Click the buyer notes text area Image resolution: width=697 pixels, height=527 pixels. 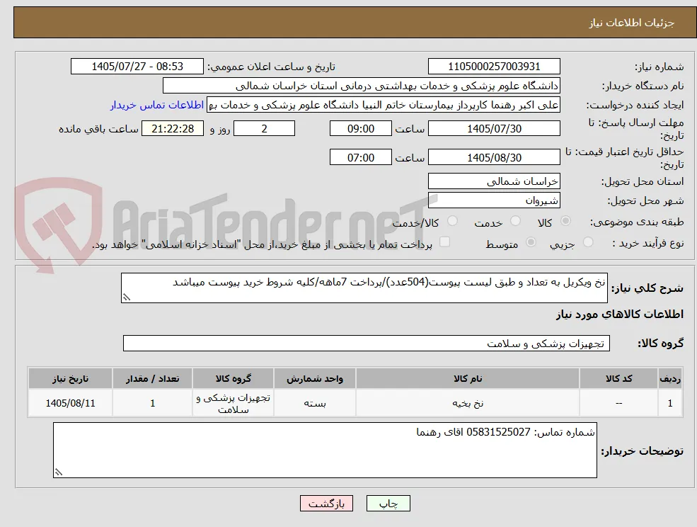325,450
